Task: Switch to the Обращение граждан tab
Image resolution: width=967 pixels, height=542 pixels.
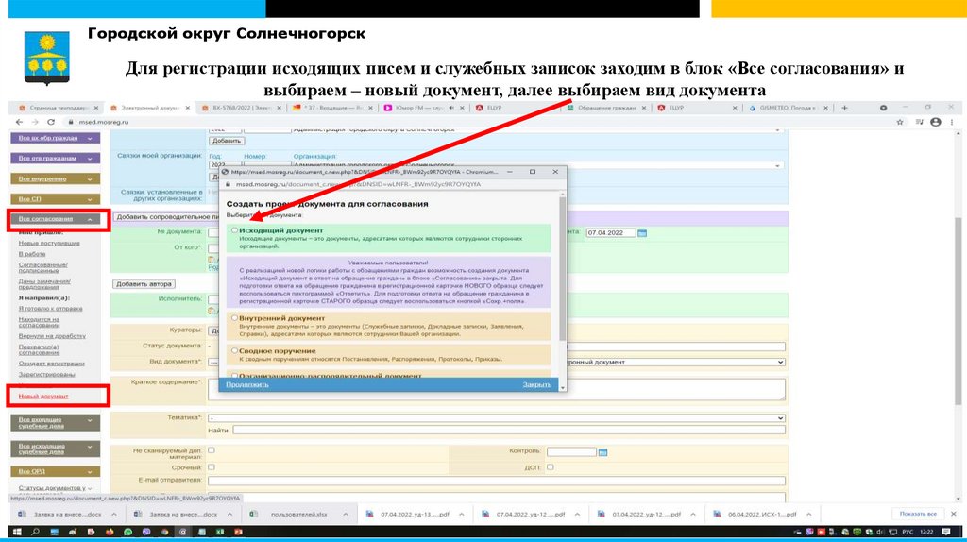Action: coord(607,108)
